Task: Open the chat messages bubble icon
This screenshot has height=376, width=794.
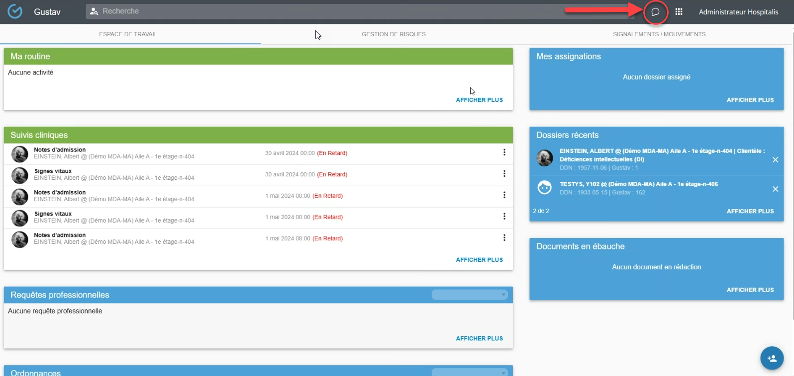Action: (655, 12)
